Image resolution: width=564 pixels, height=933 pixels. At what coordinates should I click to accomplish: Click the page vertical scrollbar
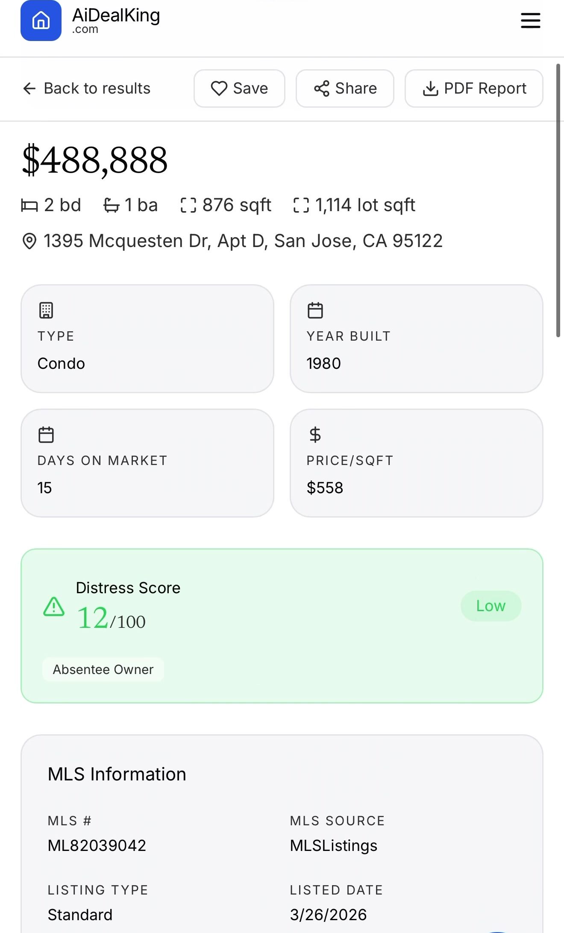[558, 201]
